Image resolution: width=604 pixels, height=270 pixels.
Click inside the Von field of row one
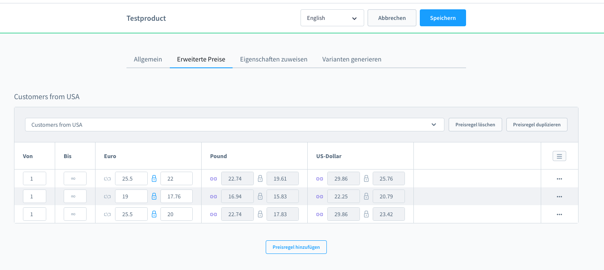coord(34,178)
